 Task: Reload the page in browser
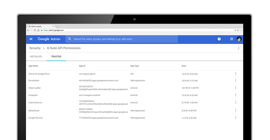[36, 30]
